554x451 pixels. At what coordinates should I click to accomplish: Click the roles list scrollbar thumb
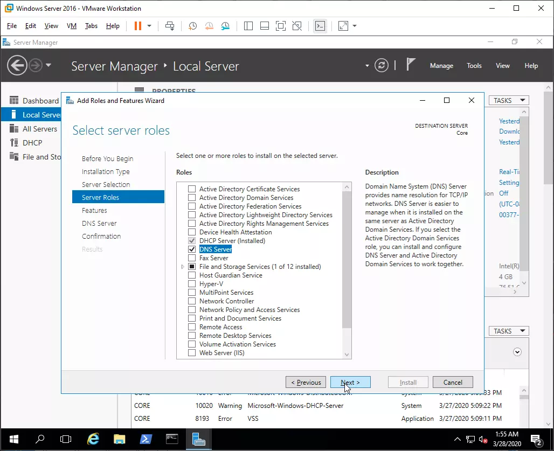tap(347, 260)
